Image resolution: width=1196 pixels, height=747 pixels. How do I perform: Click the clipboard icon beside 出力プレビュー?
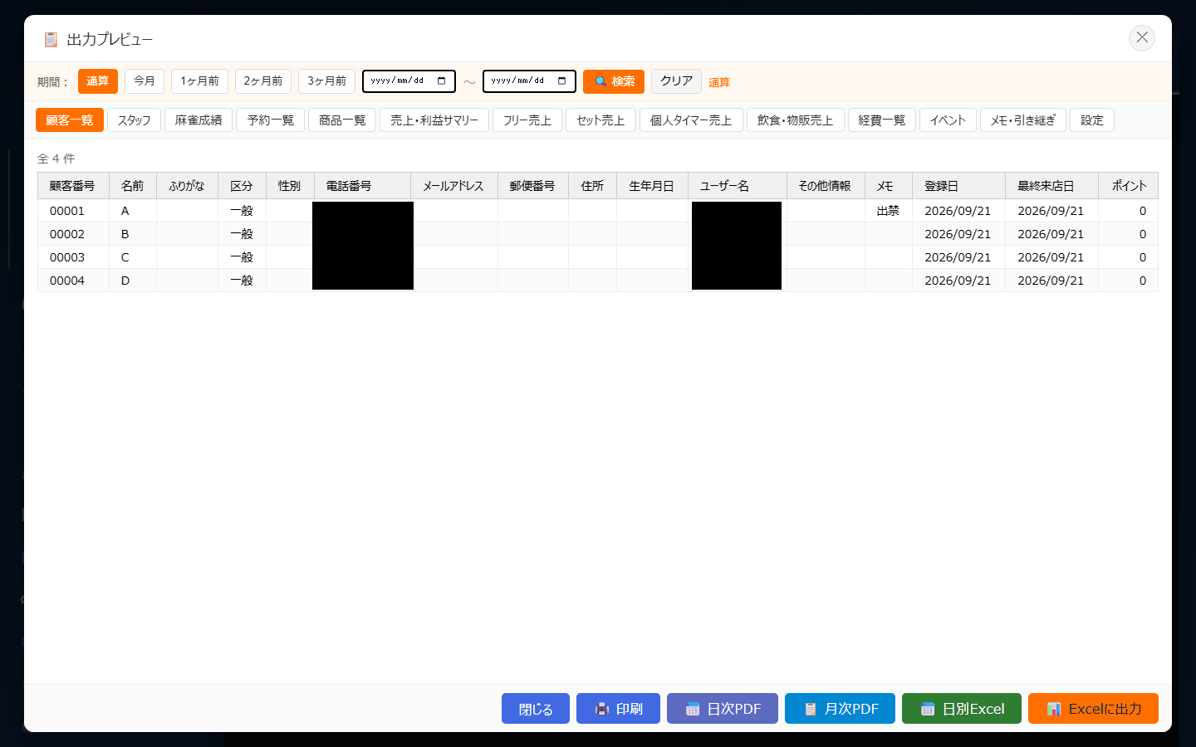51,39
